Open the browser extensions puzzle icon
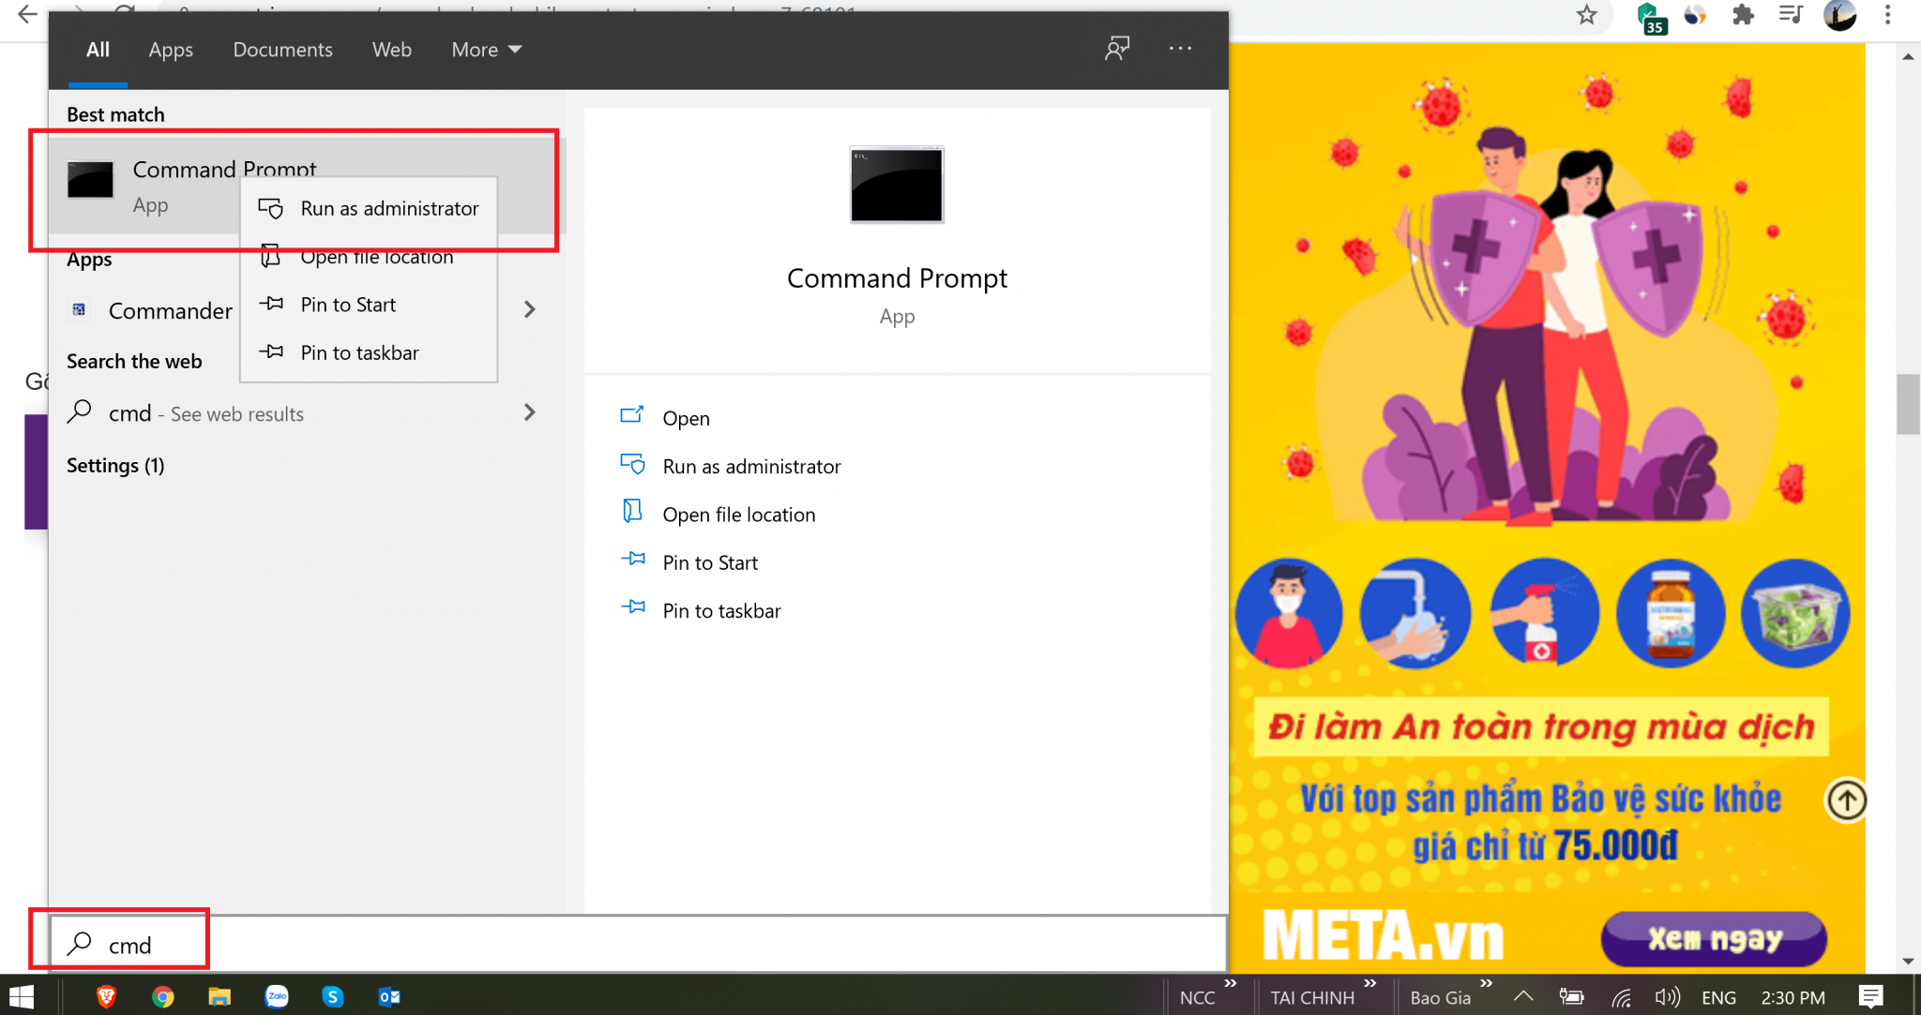This screenshot has height=1015, width=1921. 1744,16
